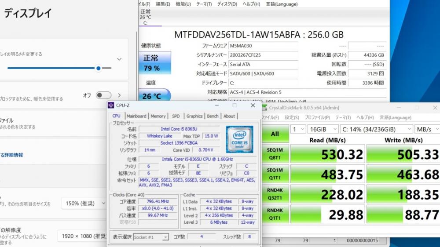Click the CrystalDiskMark title bar icon
The width and height of the screenshot is (440, 247).
[x=264, y=108]
